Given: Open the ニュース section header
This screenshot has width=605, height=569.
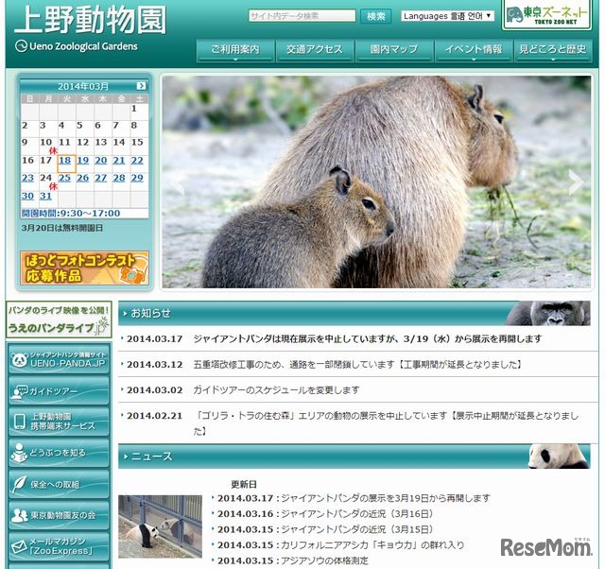Looking at the screenshot, I should point(354,457).
